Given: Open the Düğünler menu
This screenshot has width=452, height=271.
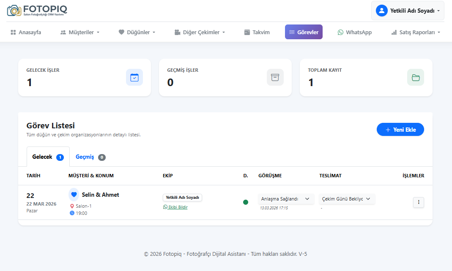Looking at the screenshot, I should (x=137, y=32).
